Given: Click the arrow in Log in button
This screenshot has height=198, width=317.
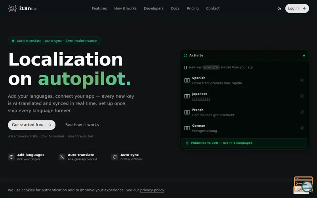Looking at the screenshot, I should 304,8.
